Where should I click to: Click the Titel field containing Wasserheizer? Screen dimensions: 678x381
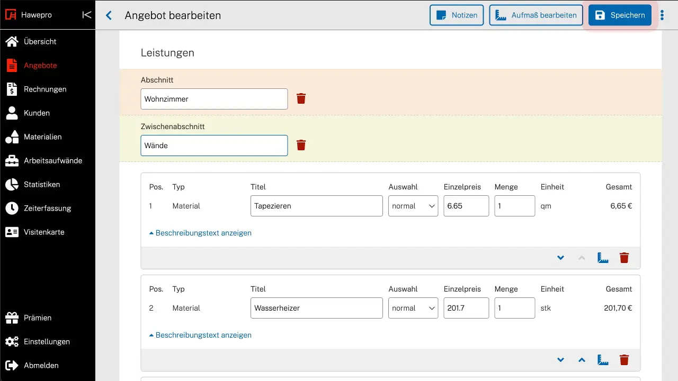coord(317,308)
